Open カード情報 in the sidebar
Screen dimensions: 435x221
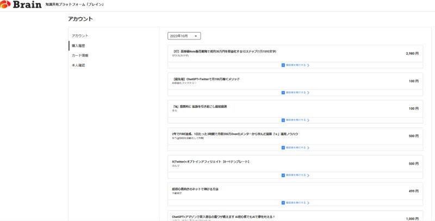[x=80, y=56]
